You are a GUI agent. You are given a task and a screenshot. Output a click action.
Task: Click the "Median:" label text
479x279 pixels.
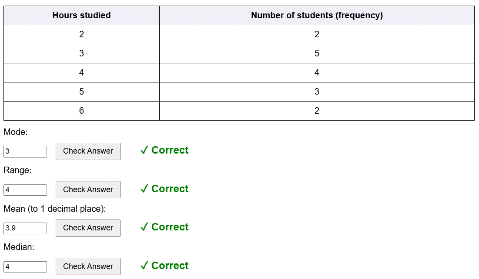click(x=19, y=247)
